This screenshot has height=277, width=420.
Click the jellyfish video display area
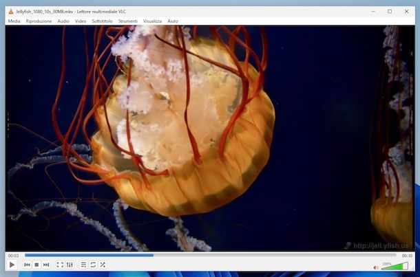pos(210,138)
